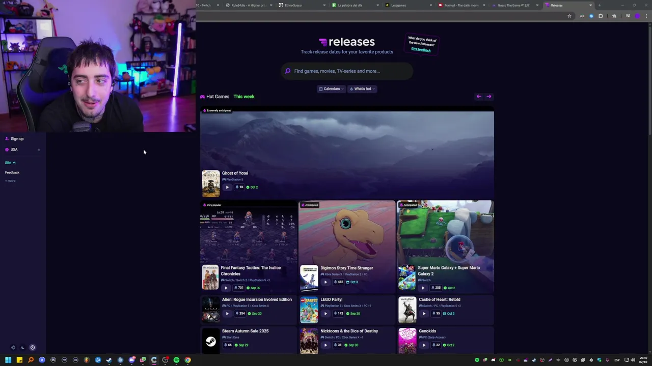Play the Digimon Story Time Stranger trailer
Viewport: 652px width, 366px height.
[x=325, y=282]
